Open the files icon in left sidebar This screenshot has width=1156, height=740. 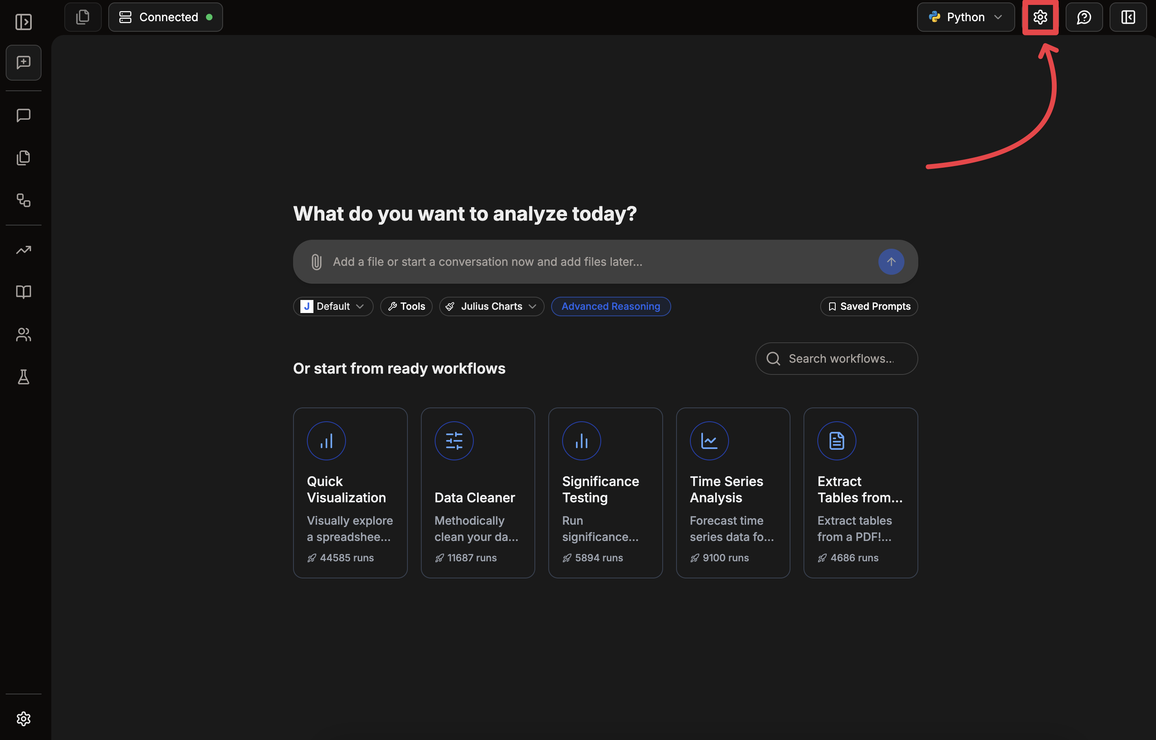(23, 158)
